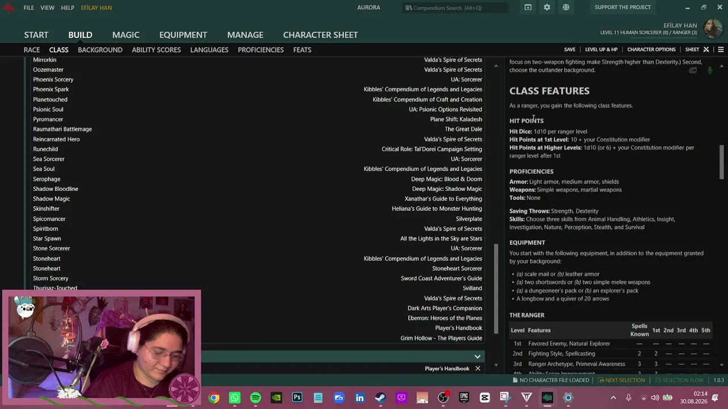Open WhatsApp from the taskbar
The height and width of the screenshot is (409, 728).
tap(235, 398)
